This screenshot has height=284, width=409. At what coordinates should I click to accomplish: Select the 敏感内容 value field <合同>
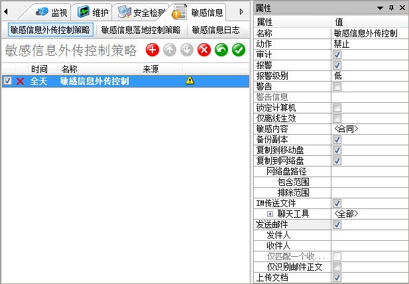point(369,129)
